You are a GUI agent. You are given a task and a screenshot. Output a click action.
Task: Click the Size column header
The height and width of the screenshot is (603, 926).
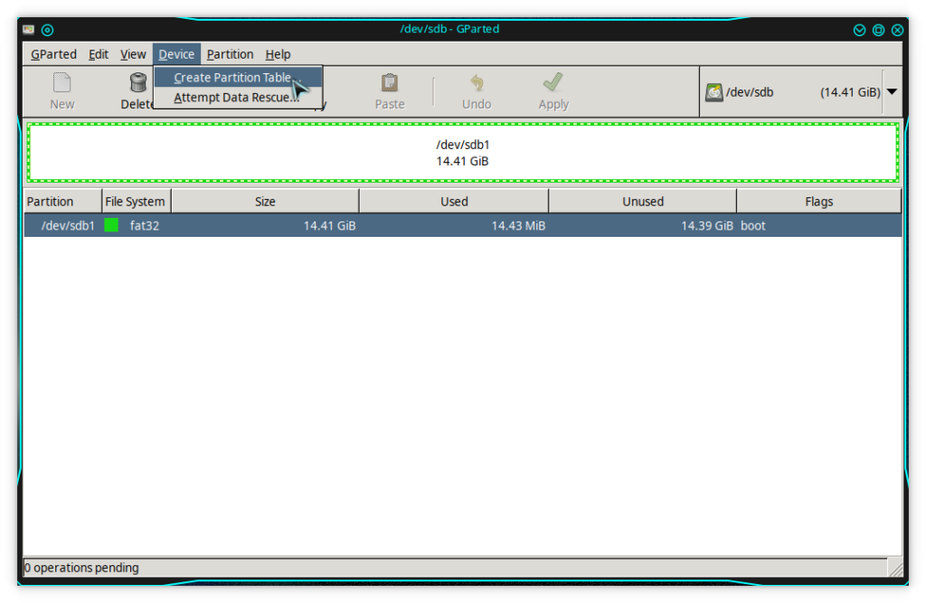(x=265, y=202)
